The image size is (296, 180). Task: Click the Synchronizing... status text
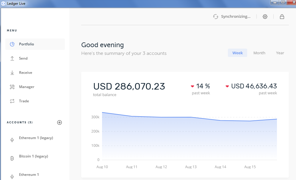coord(236,17)
